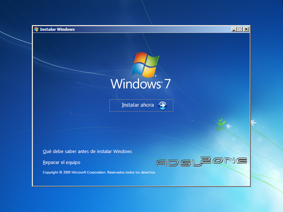This screenshot has height=212, width=283.
Task: Click the numeral 7 in the logo
Action: pyautogui.click(x=167, y=84)
